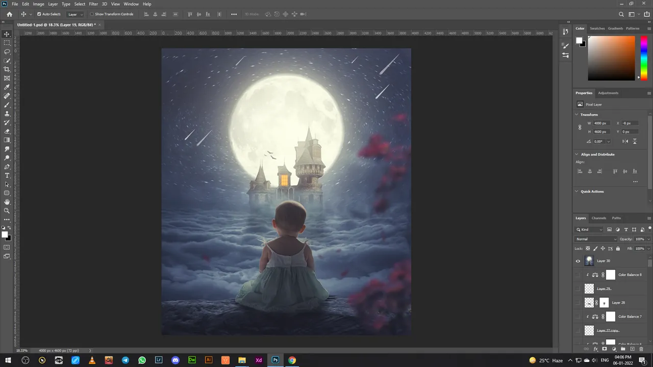Delete layer with trash icon
This screenshot has height=367, width=653.
641,349
